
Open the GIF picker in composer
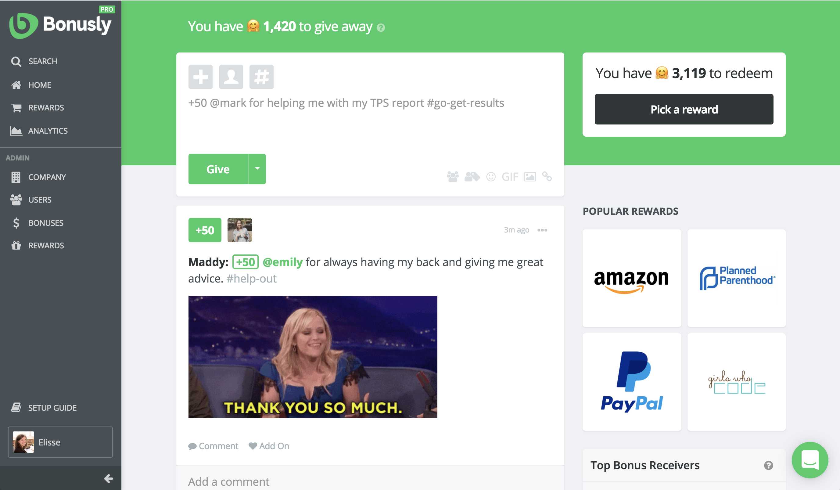point(510,176)
